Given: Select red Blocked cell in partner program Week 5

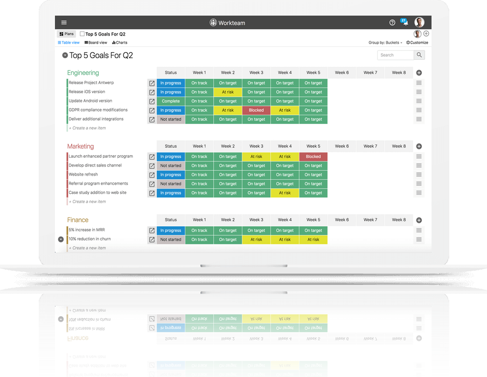Looking at the screenshot, I should [313, 157].
